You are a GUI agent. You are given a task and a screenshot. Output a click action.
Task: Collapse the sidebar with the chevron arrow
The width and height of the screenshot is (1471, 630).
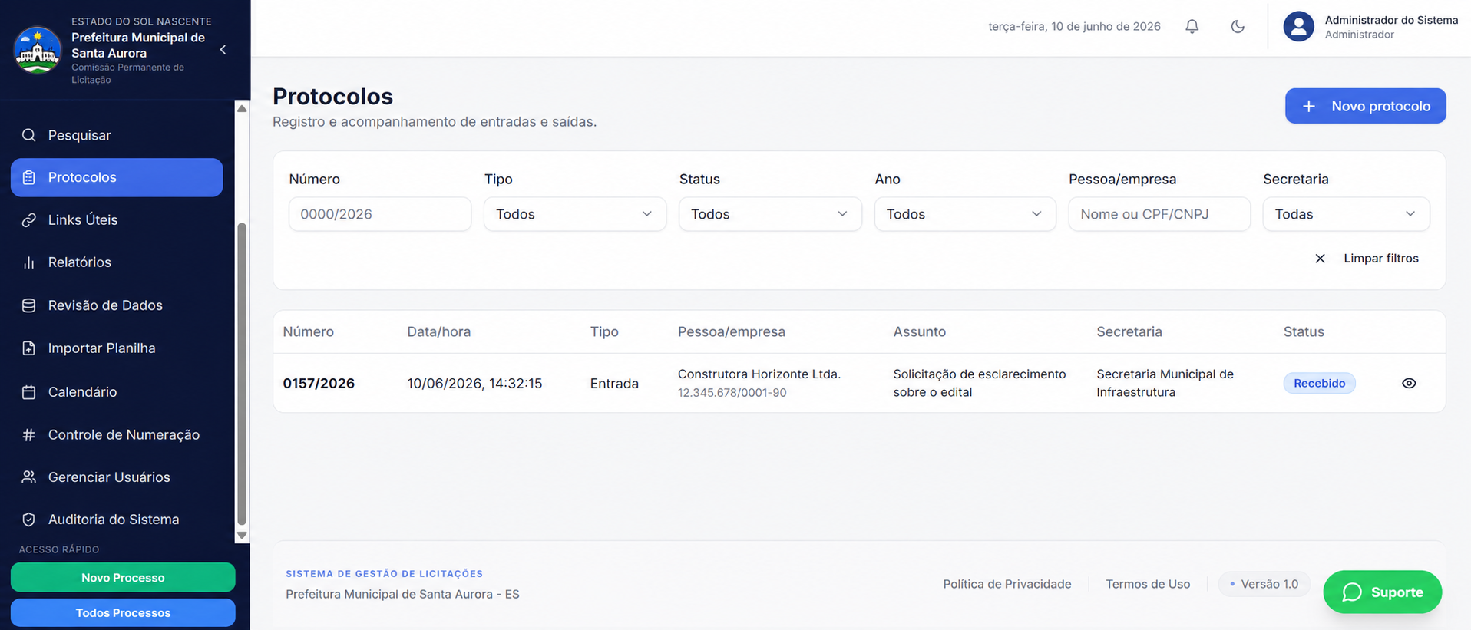pos(223,50)
